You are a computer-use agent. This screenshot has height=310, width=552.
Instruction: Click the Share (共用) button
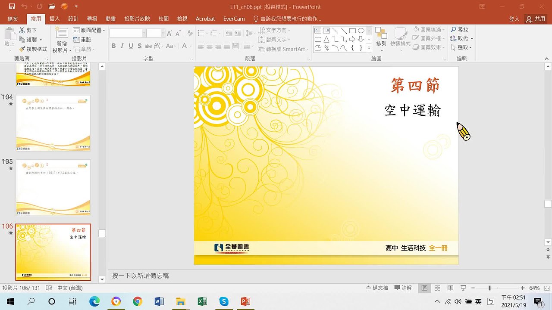click(x=536, y=19)
